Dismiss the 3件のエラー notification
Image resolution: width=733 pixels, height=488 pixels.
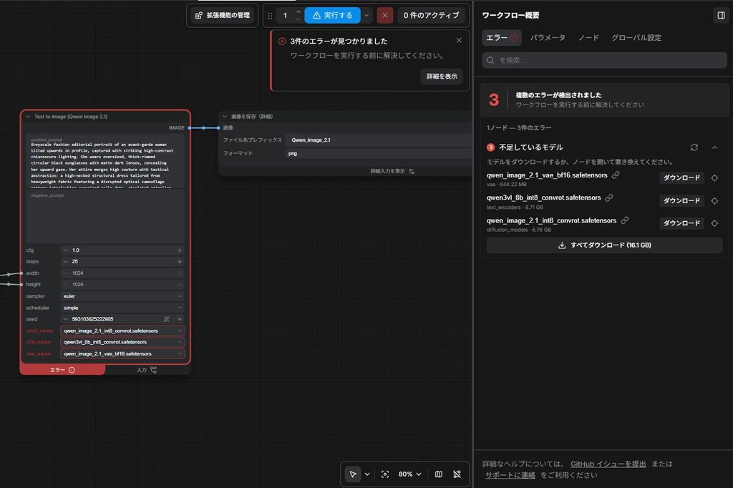click(459, 41)
